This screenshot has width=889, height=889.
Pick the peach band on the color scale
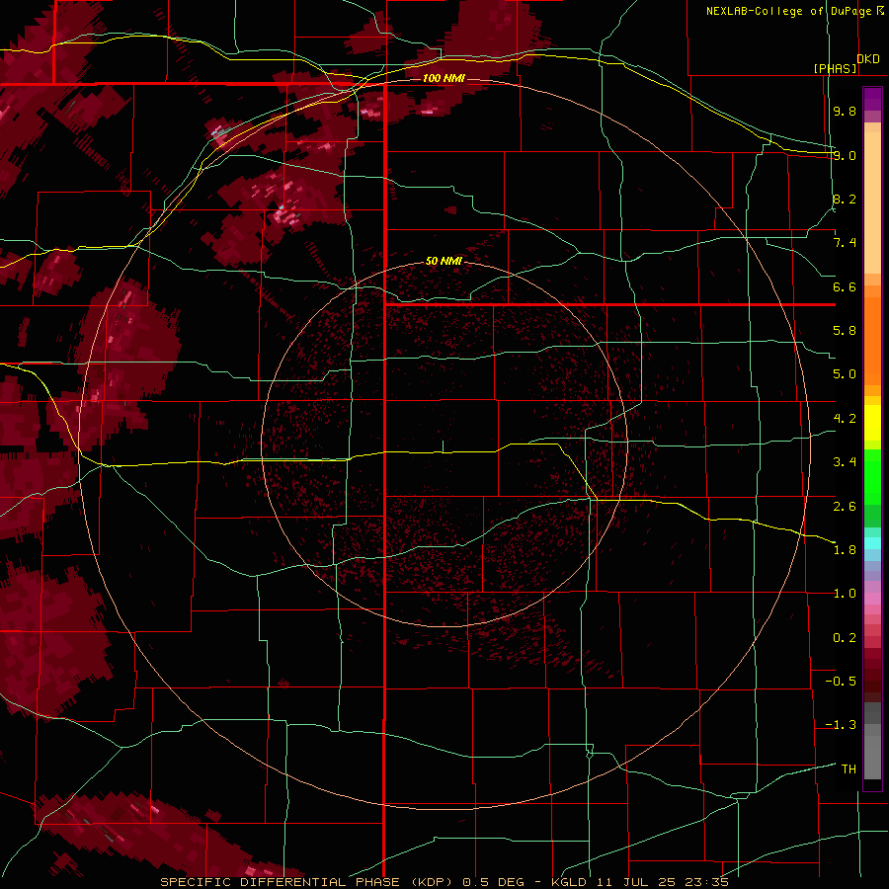click(x=872, y=202)
